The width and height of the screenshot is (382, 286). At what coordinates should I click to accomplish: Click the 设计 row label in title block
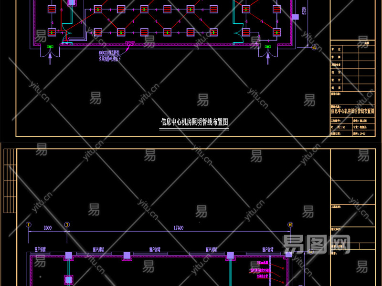point(336,80)
